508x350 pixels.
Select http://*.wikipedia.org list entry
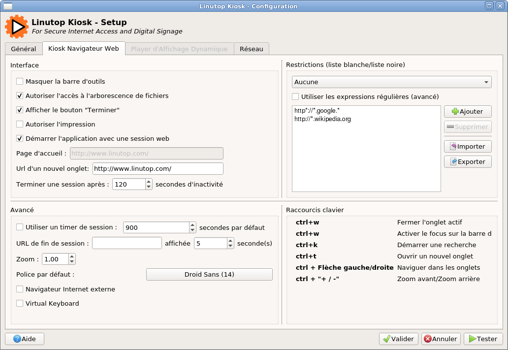(366, 119)
